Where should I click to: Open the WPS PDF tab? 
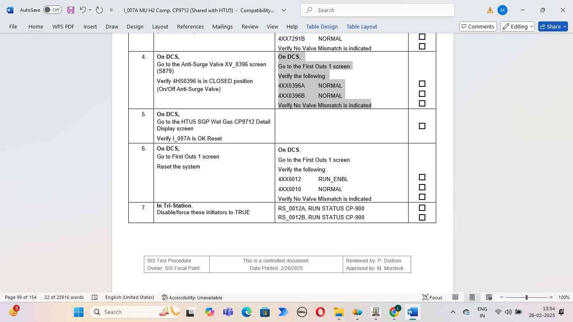(x=63, y=26)
